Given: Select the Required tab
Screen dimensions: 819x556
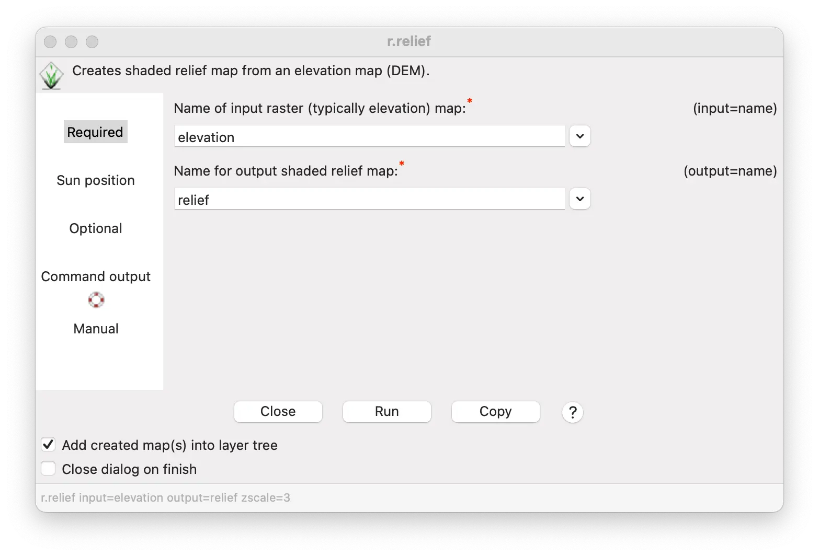Looking at the screenshot, I should tap(95, 132).
